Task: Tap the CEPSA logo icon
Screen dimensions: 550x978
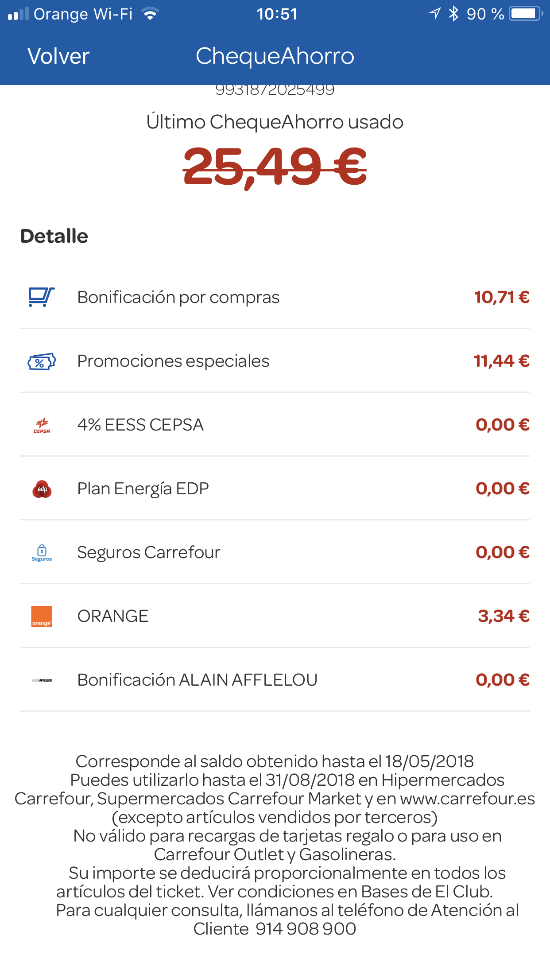Action: coord(42,425)
